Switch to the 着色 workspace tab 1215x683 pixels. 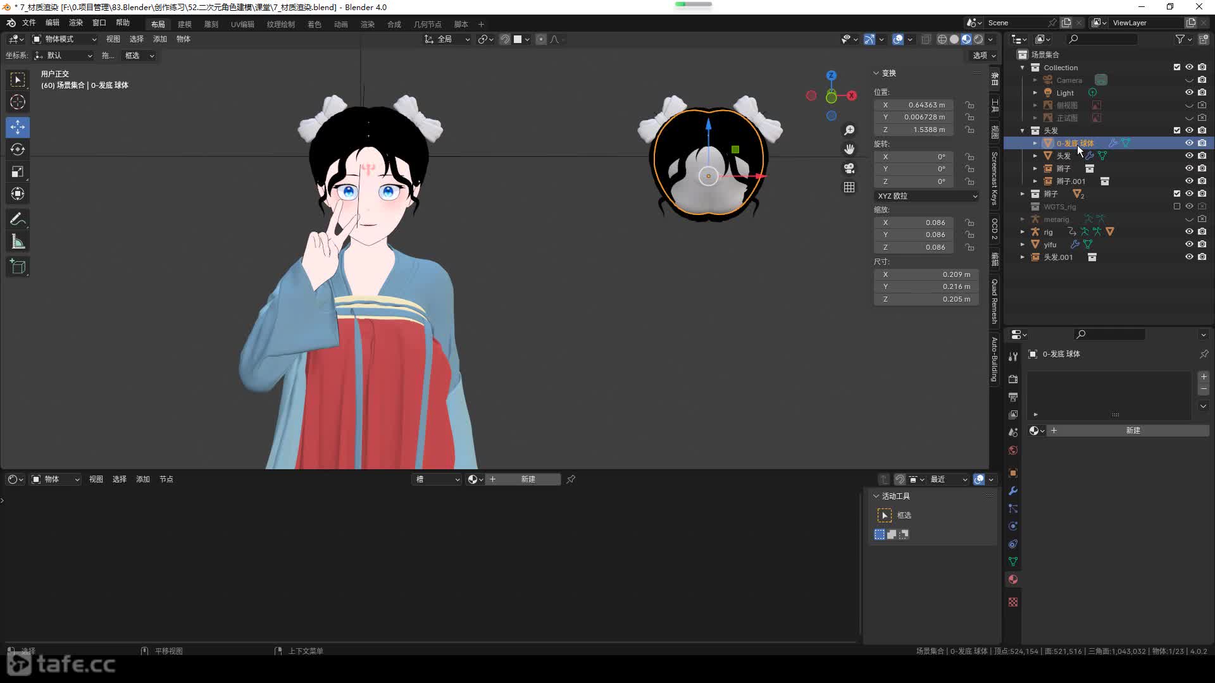point(315,24)
